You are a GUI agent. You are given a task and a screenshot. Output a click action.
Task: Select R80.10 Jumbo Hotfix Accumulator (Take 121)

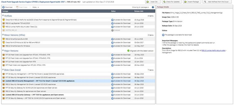pyautogui.click(x=78, y=27)
